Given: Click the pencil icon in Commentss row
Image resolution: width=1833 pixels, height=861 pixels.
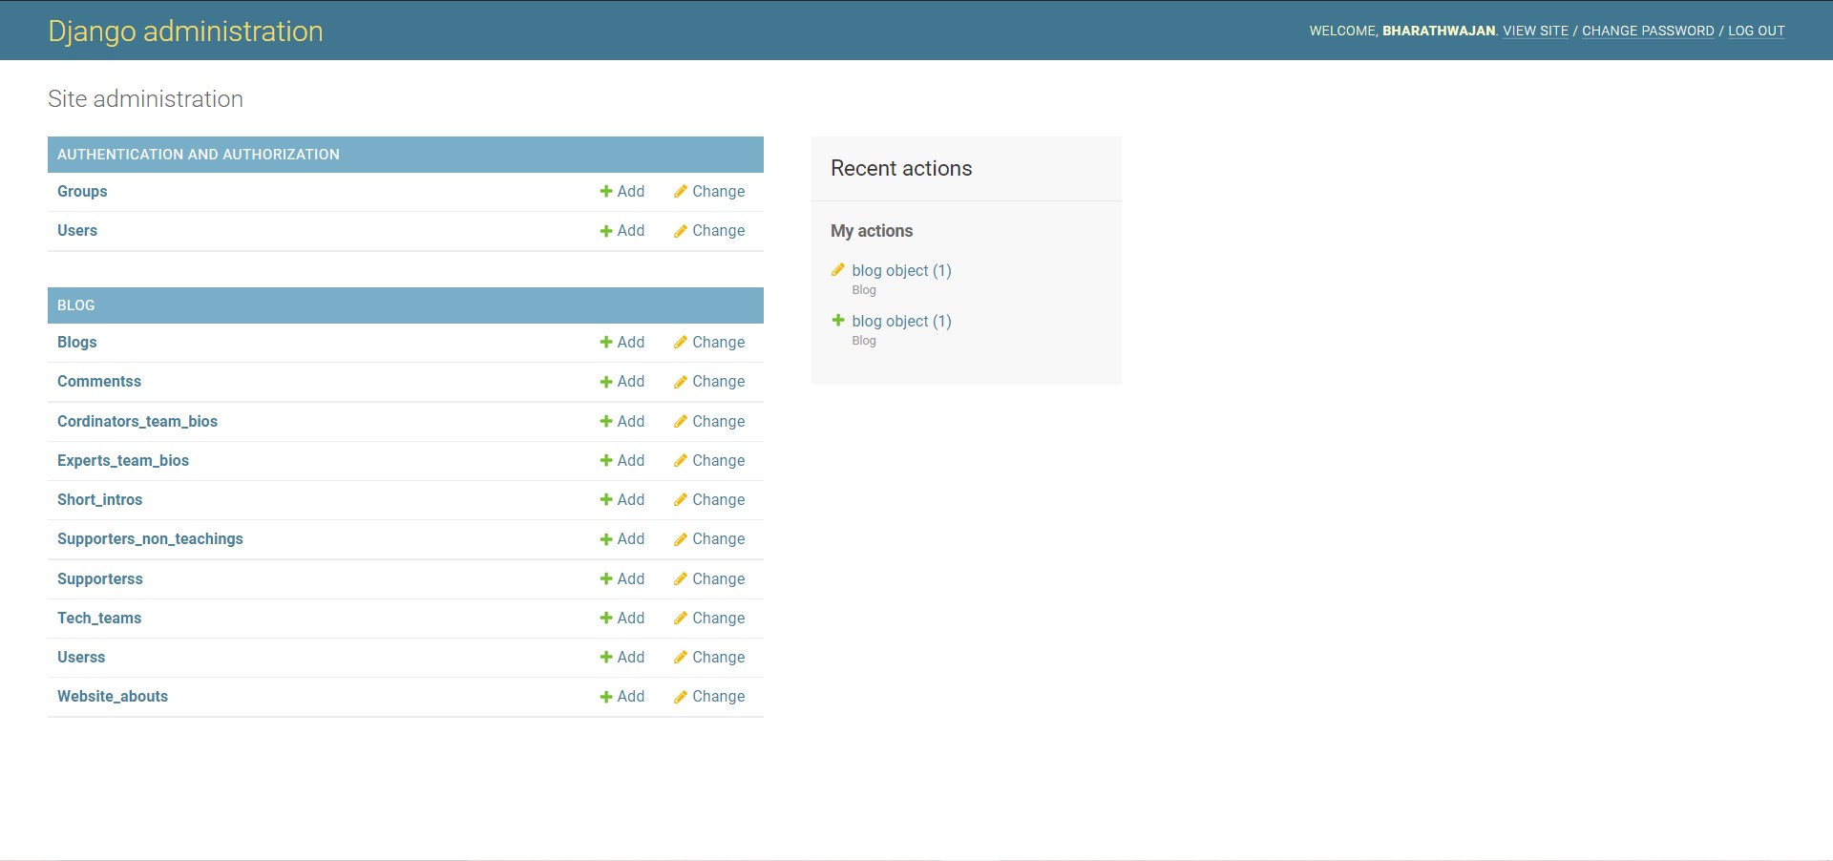Looking at the screenshot, I should pos(680,382).
